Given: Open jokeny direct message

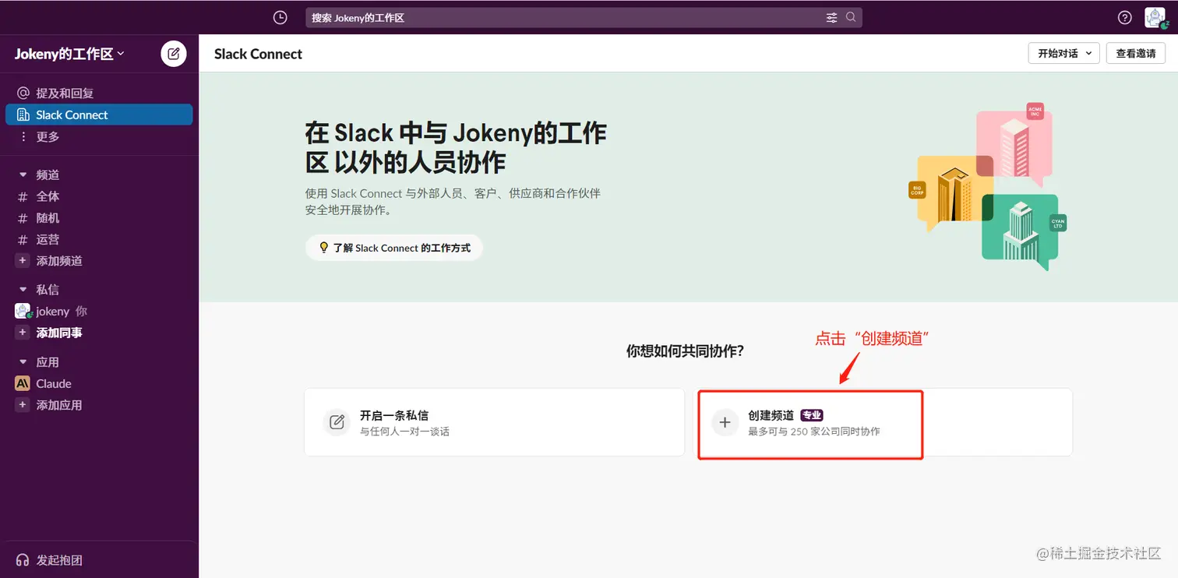Looking at the screenshot, I should (x=99, y=311).
